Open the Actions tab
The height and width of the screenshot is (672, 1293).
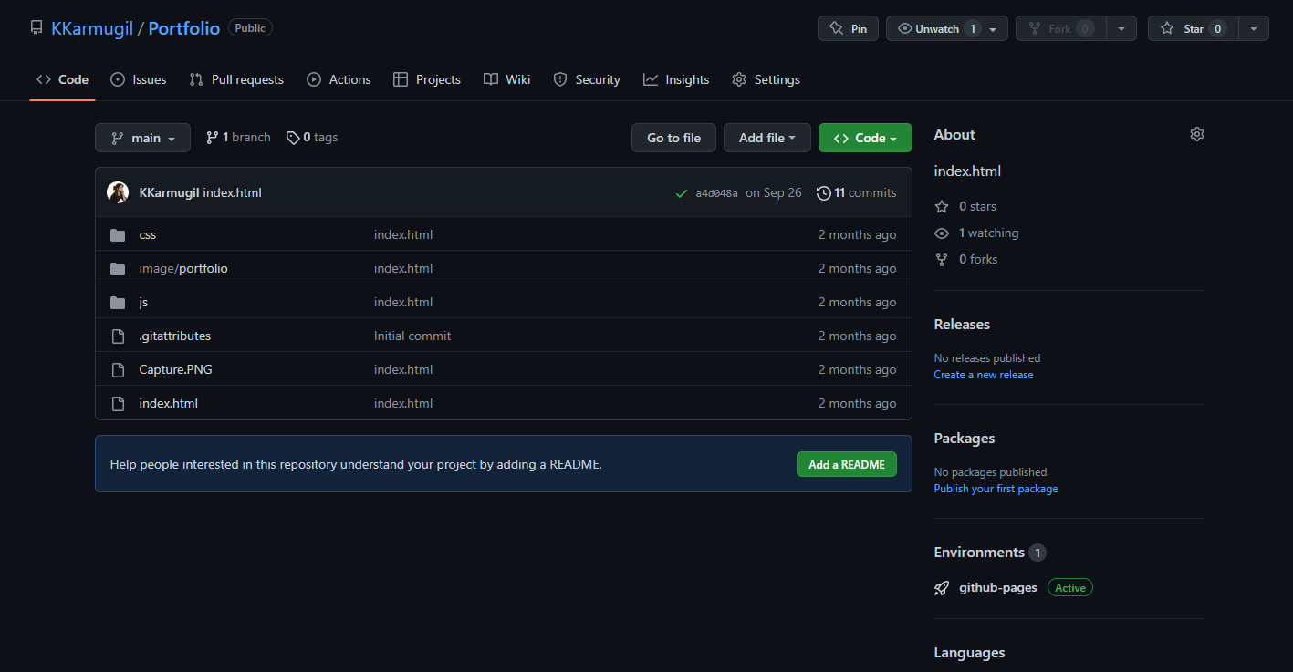coord(339,79)
